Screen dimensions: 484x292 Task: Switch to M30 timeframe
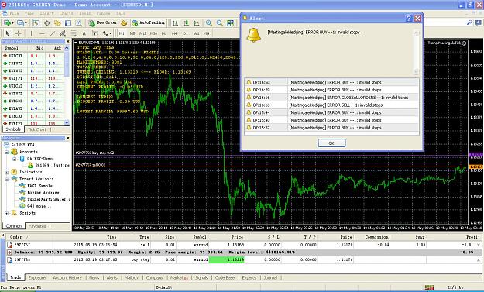(x=153, y=33)
